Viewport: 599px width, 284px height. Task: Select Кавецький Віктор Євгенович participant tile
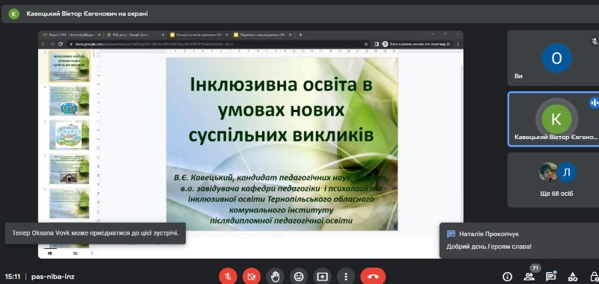553,119
